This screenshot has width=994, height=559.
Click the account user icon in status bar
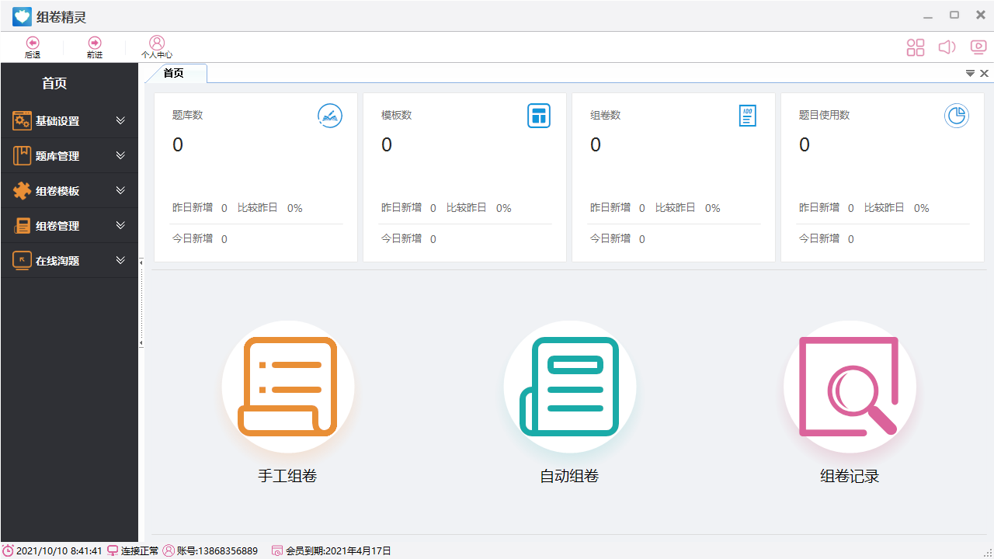tap(169, 550)
